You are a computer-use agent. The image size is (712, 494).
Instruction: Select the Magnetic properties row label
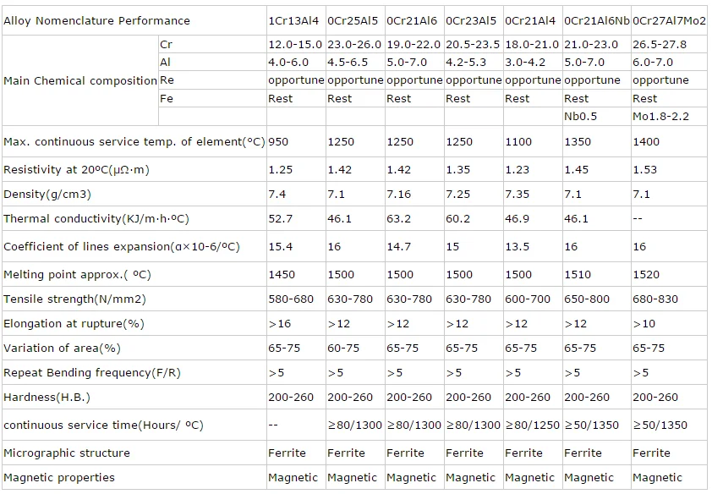tap(59, 478)
